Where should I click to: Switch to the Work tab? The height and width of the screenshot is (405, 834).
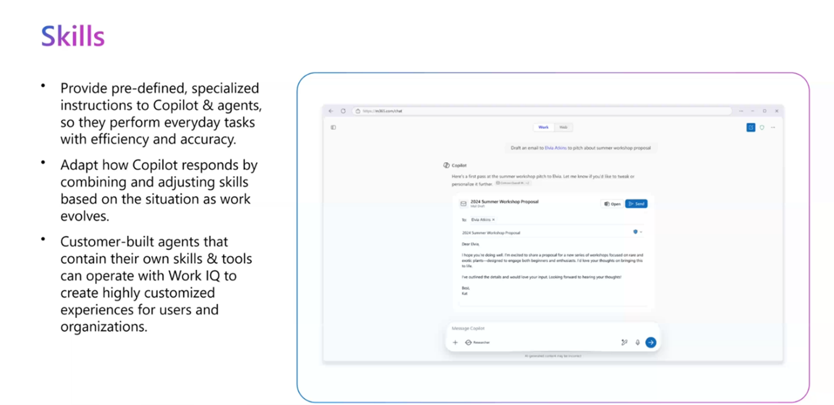[x=544, y=127]
